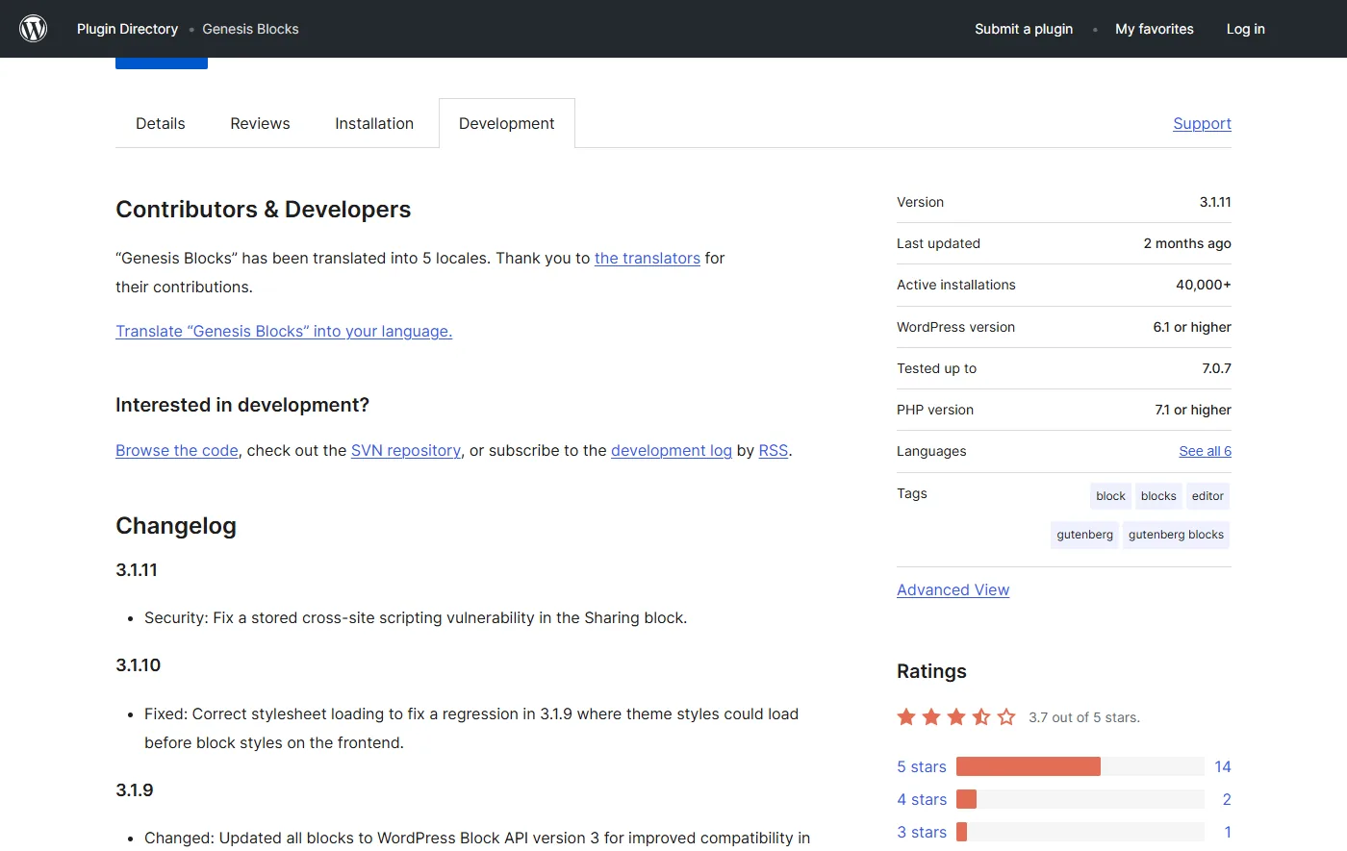The width and height of the screenshot is (1347, 851).
Task: Click the 3-star review count 1
Action: point(1228,832)
